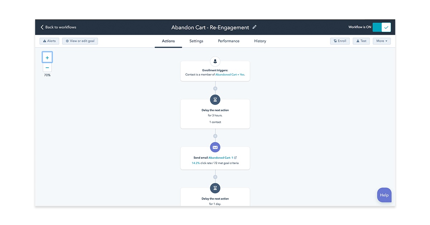The width and height of the screenshot is (430, 225).
Task: Click the Abandon Cart - Re-Engagement title
Action: point(210,27)
